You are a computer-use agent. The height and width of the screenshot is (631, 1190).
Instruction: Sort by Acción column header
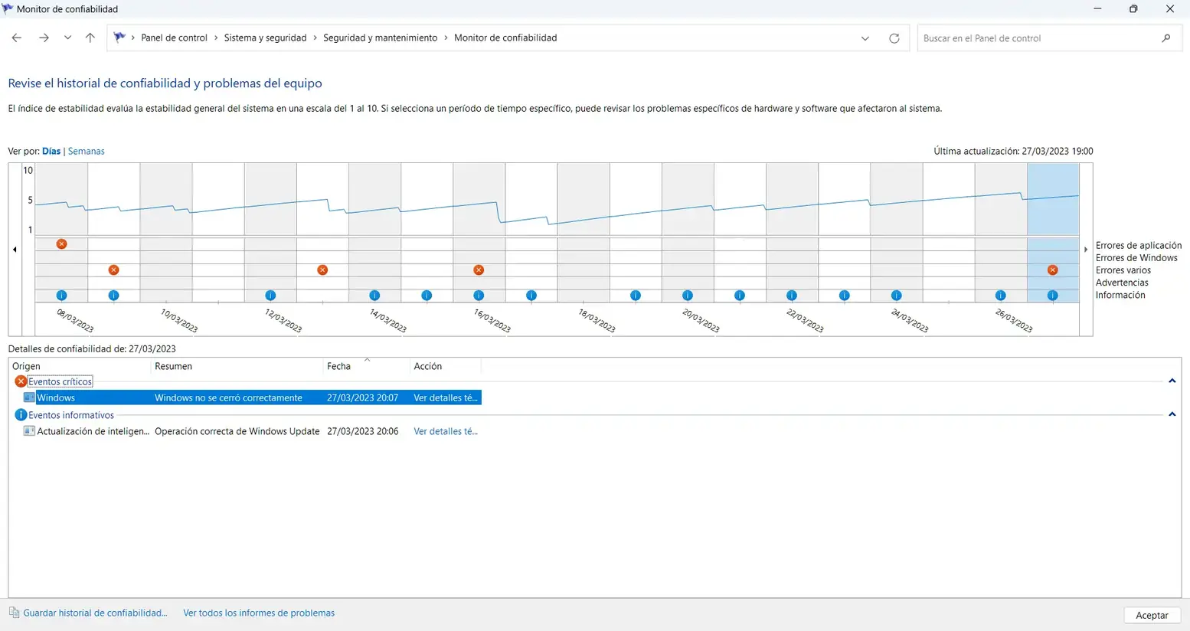click(446, 366)
